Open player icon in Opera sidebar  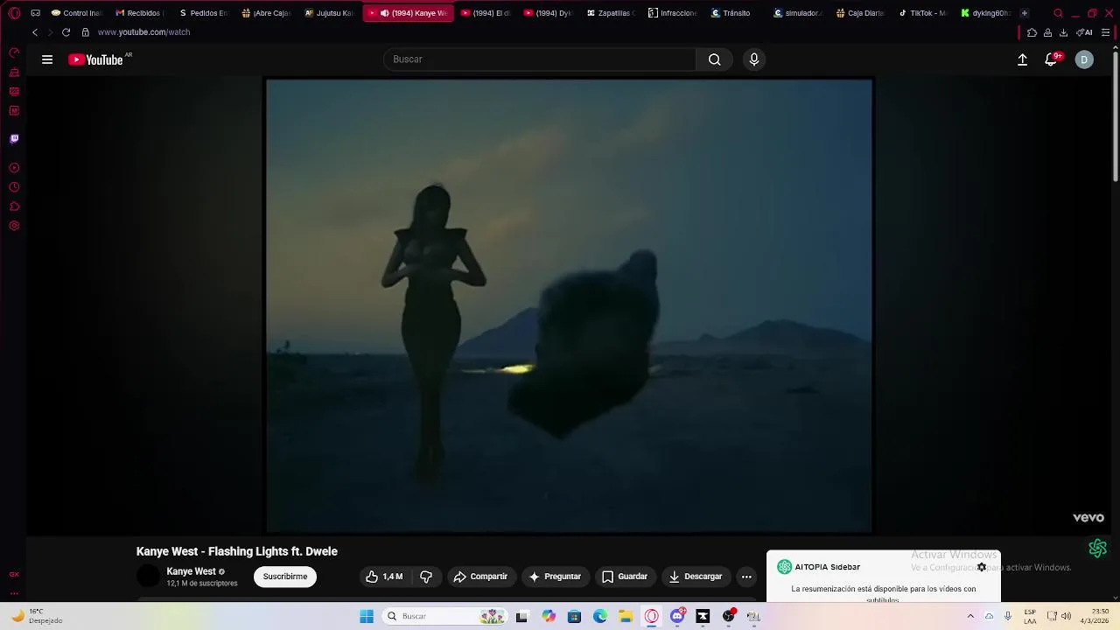click(14, 168)
